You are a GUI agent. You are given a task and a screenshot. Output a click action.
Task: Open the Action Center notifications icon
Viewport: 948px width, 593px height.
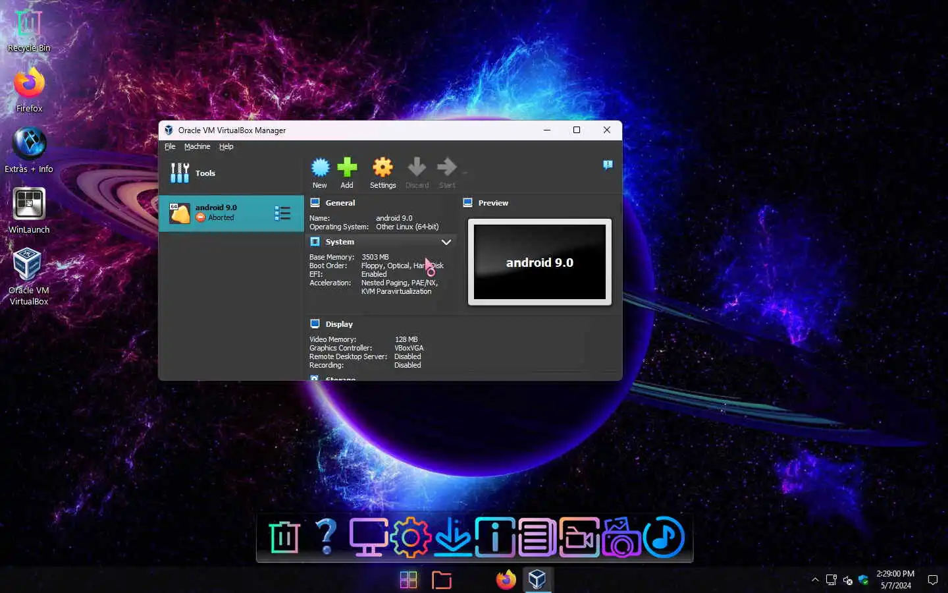pyautogui.click(x=932, y=580)
